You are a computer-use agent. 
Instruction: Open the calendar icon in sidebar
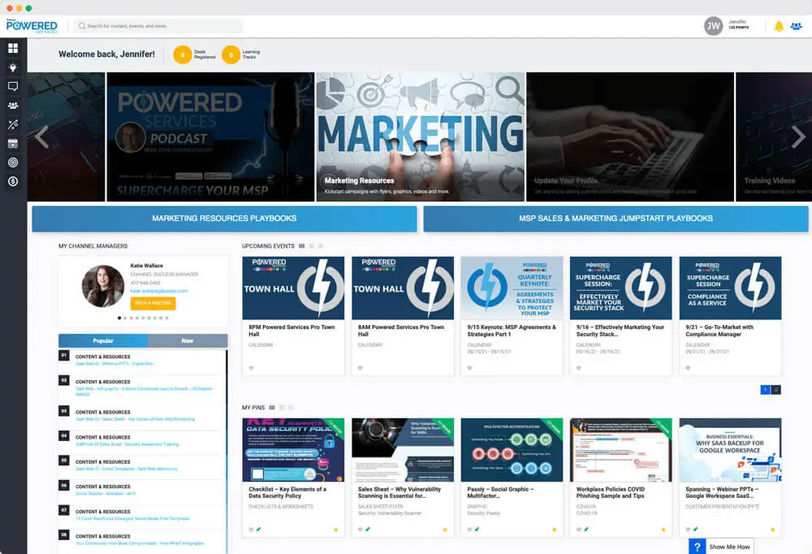[x=13, y=144]
